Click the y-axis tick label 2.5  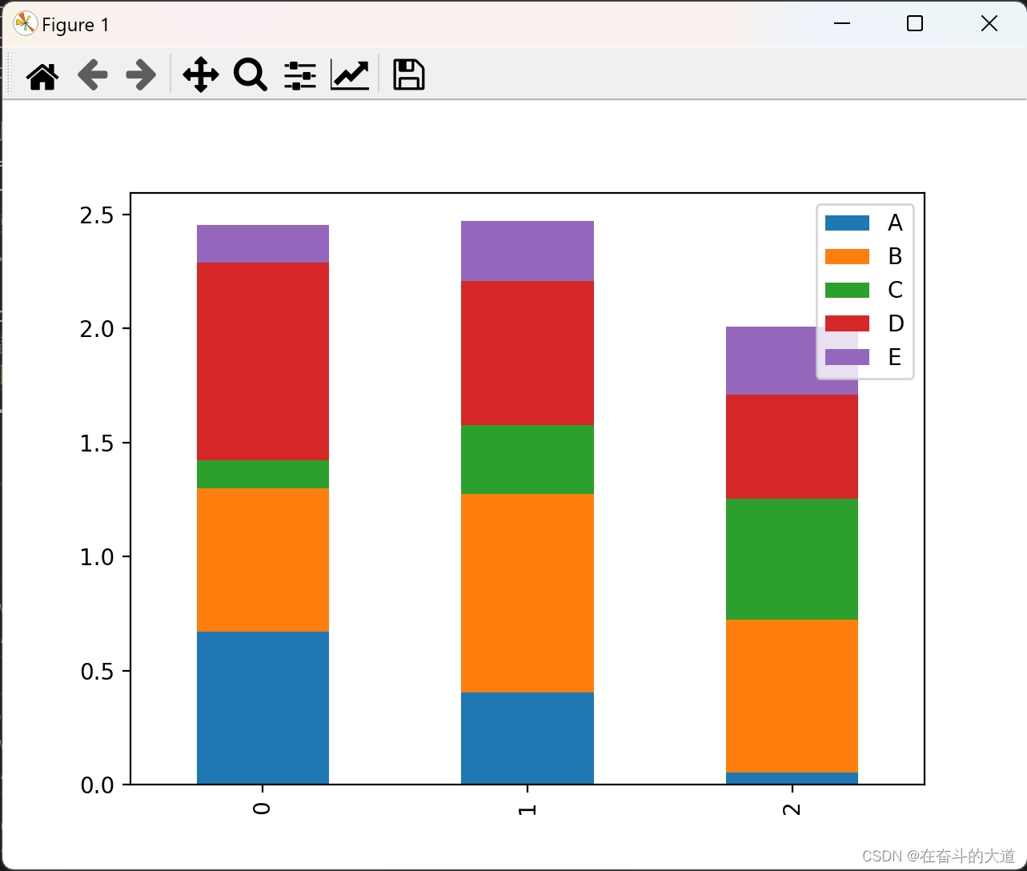(x=97, y=215)
